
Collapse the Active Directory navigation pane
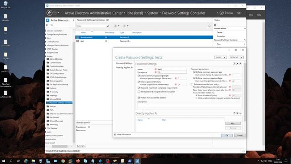(73, 20)
